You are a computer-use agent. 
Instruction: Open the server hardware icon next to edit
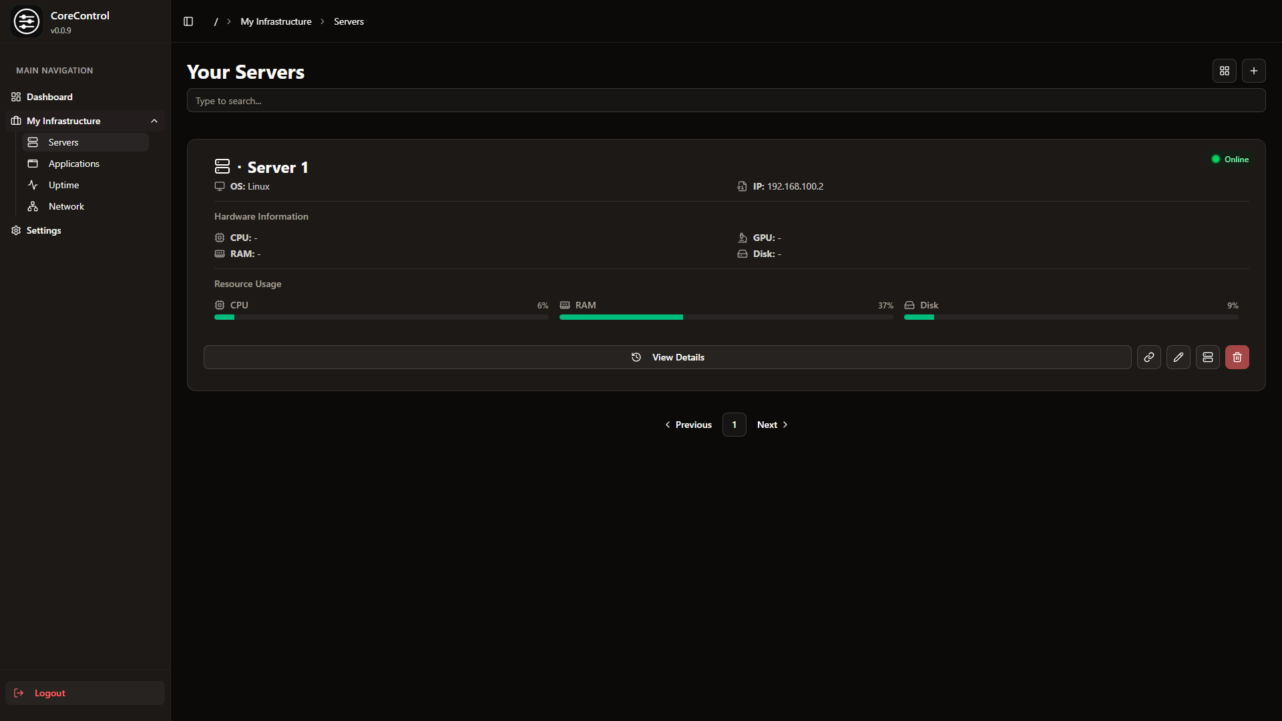(1207, 357)
